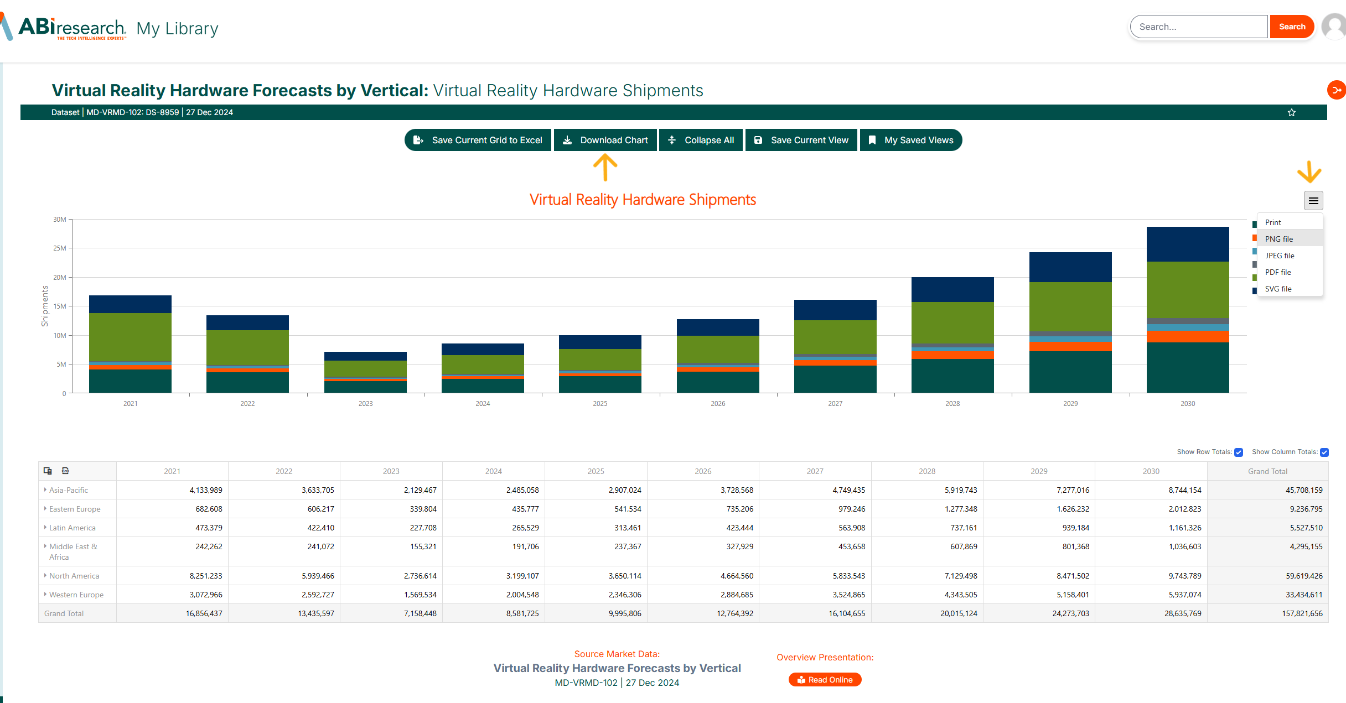Screen dimensions: 1346x703
Task: Toggle the Show Row Totals checkbox
Action: pyautogui.click(x=1239, y=452)
